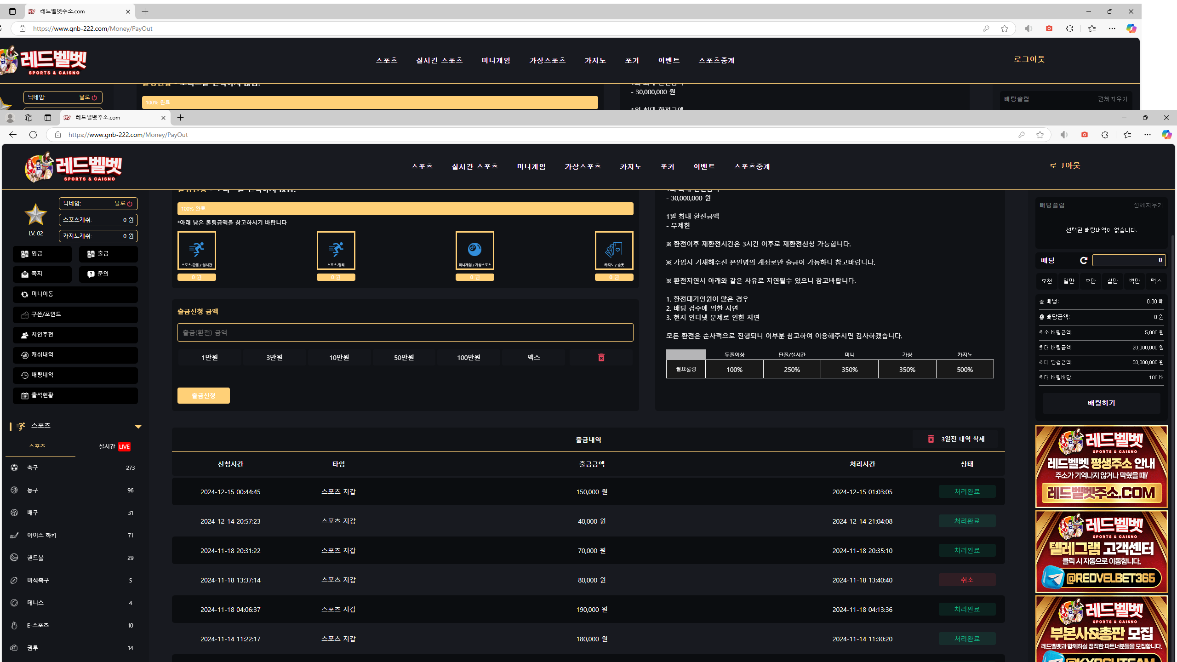Image resolution: width=1177 pixels, height=662 pixels.
Task: Open 지인추천 referral page
Action: point(75,335)
